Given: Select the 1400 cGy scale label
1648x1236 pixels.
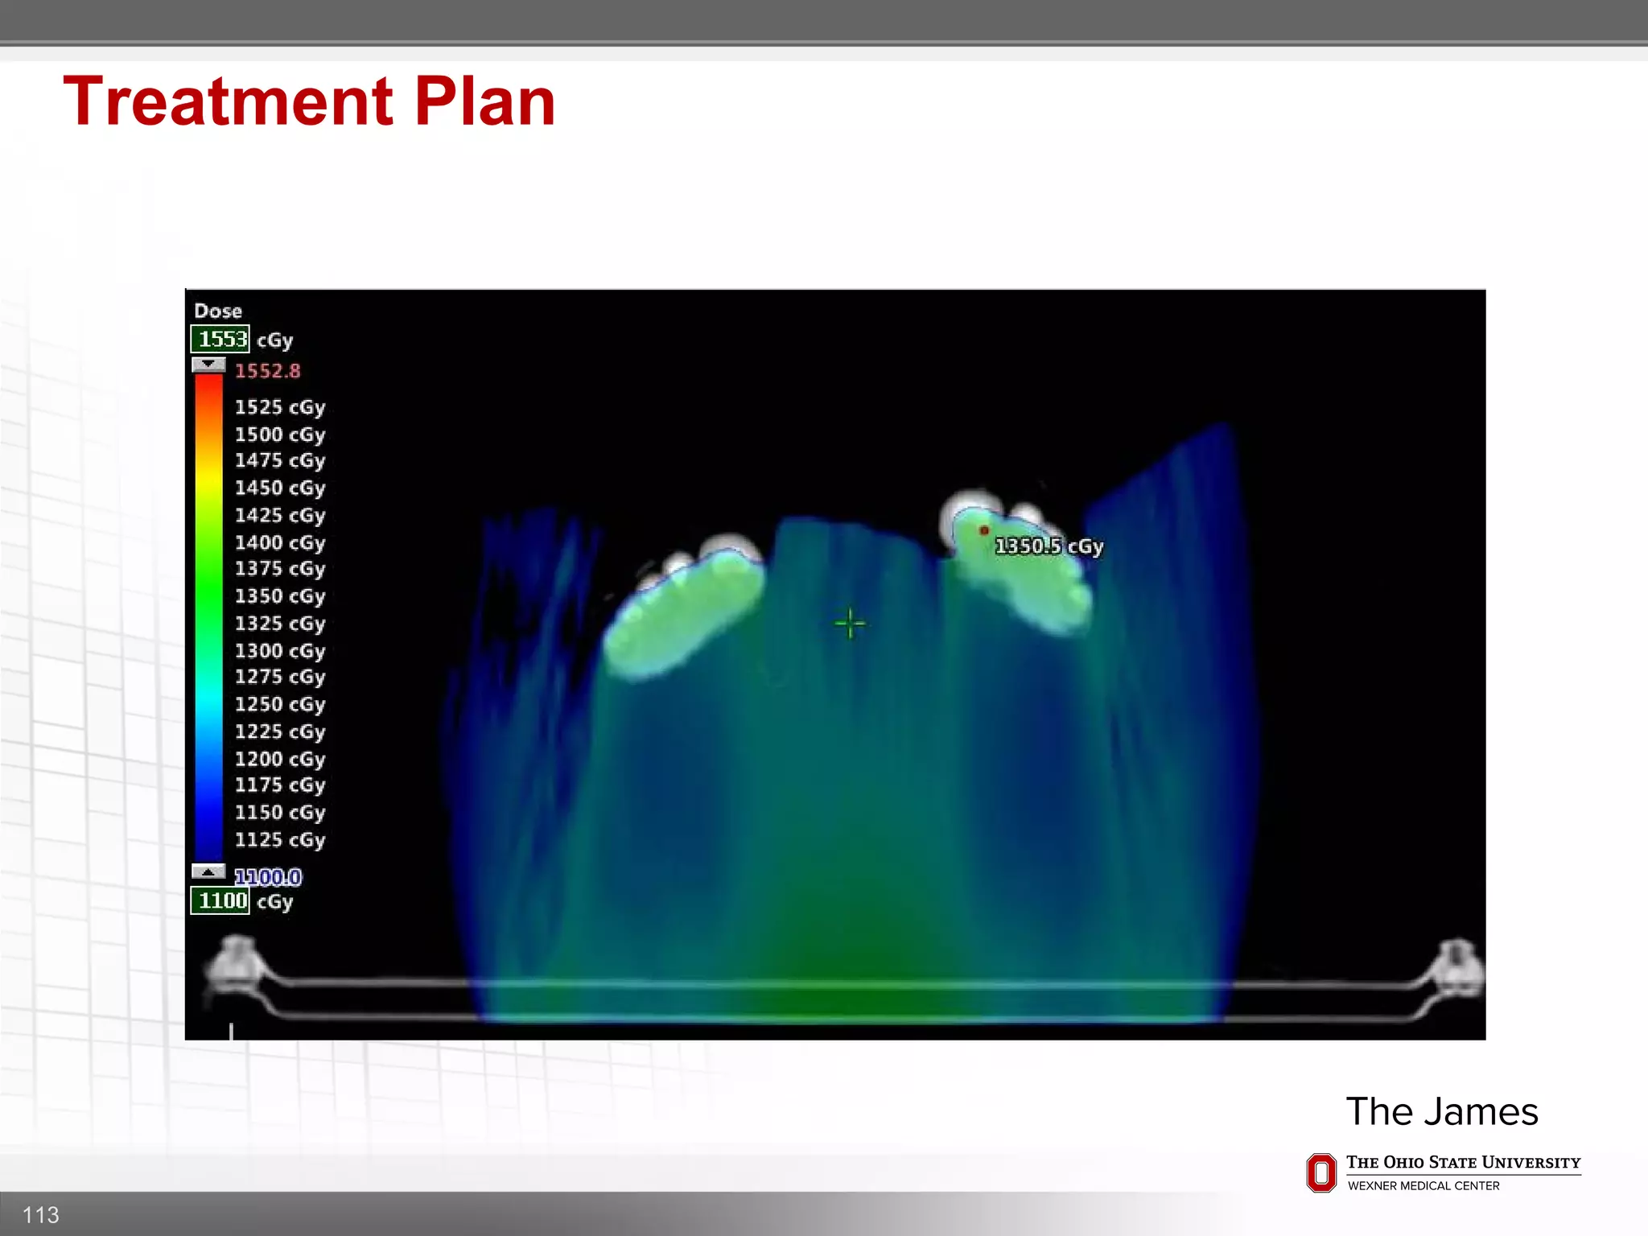Looking at the screenshot, I should point(280,542).
